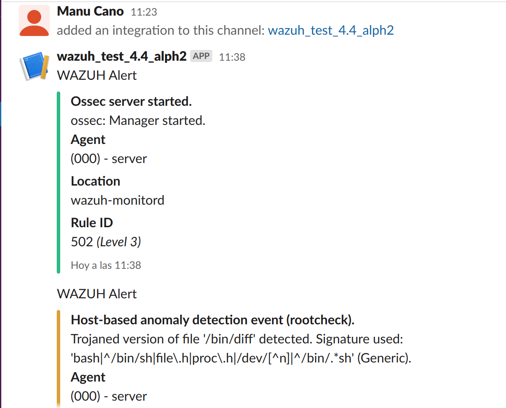Open the wazuh_test_4.4_alph2 integration link
Screen dimensions: 506x408
(x=331, y=30)
